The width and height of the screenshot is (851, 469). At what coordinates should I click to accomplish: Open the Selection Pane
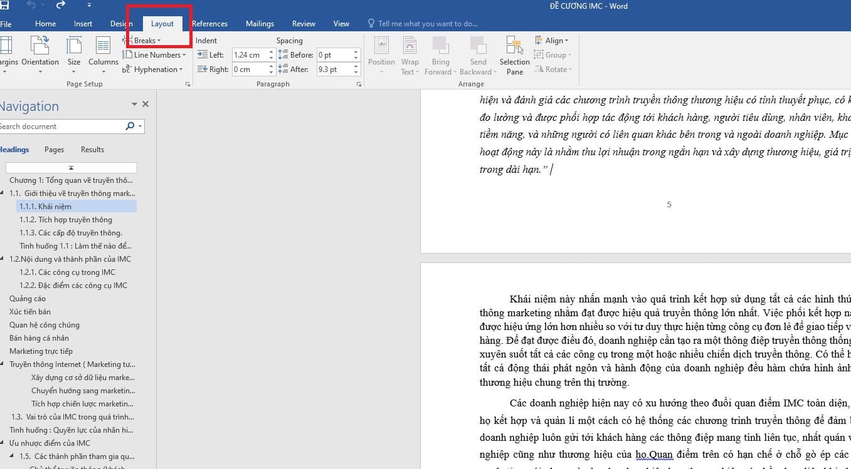point(514,55)
